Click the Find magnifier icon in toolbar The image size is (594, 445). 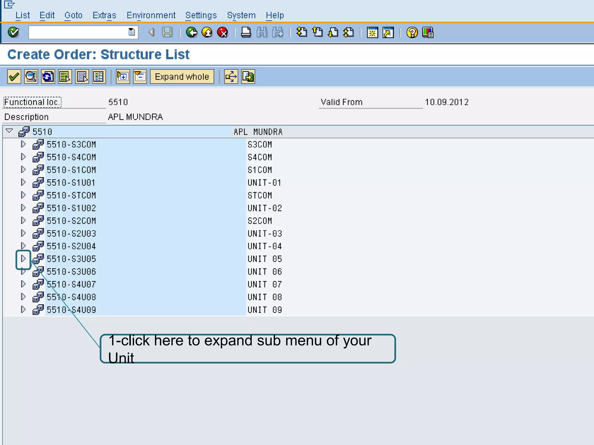pos(31,77)
